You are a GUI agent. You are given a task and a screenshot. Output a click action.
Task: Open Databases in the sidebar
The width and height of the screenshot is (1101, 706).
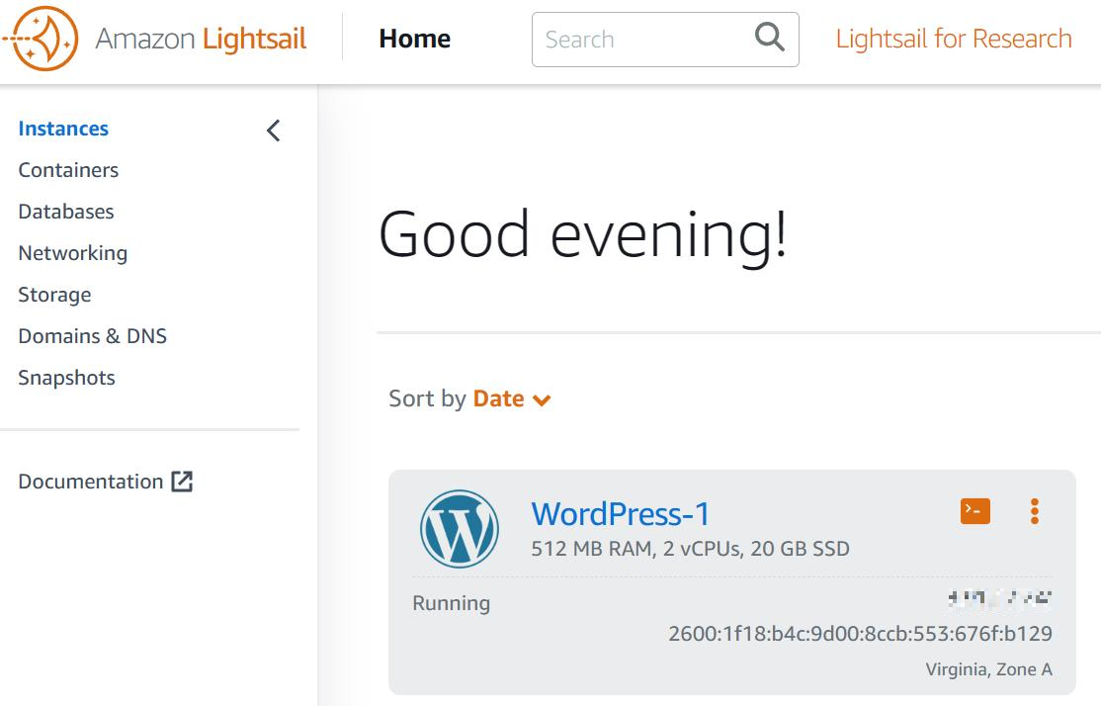coord(66,212)
